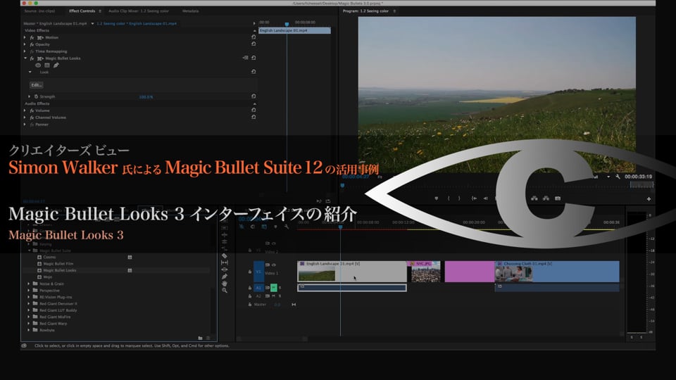Viewport: 676px width, 380px height.
Task: Switch to Audio Clip Mixer tab
Action: (139, 11)
